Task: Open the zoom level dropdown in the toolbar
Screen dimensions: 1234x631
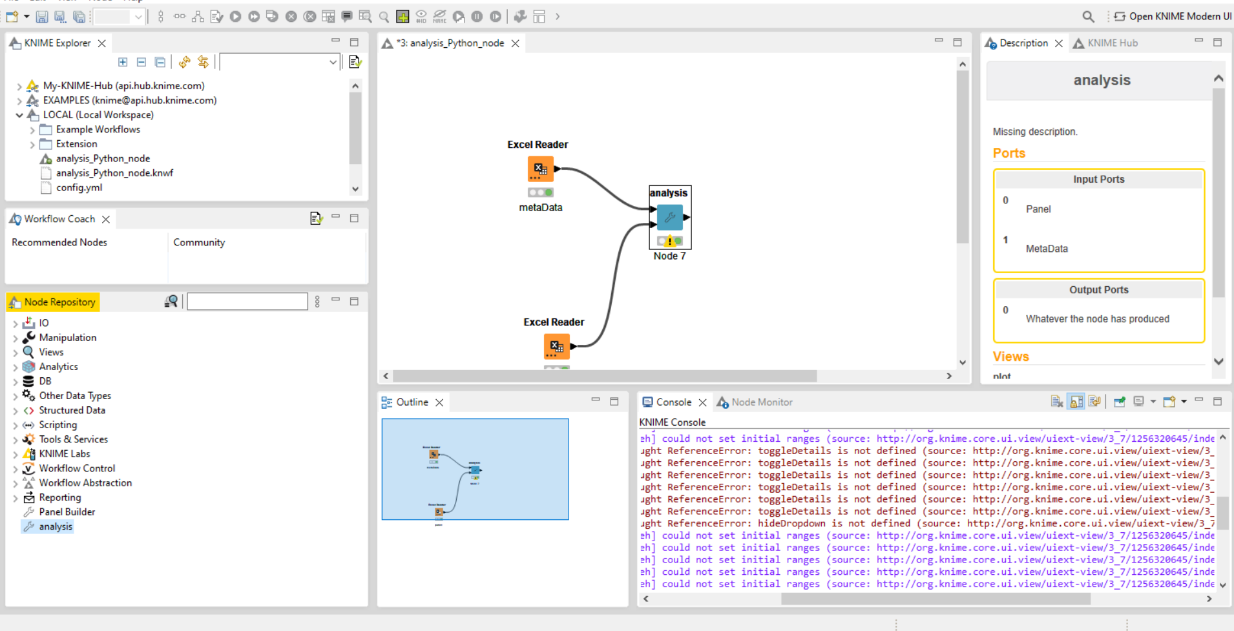Action: coord(139,17)
